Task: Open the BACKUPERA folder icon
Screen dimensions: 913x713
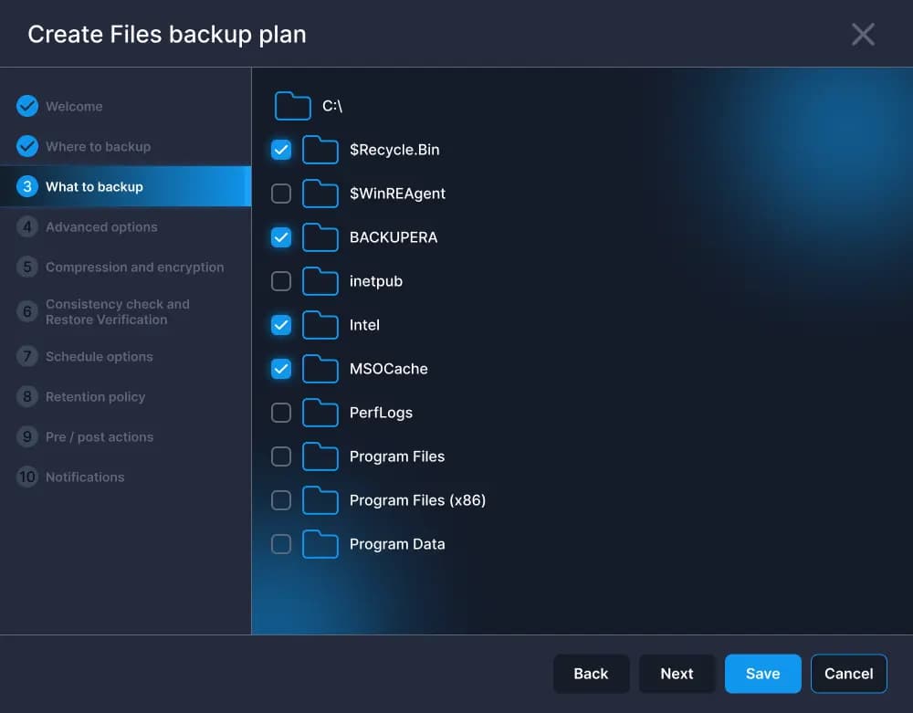Action: (320, 237)
